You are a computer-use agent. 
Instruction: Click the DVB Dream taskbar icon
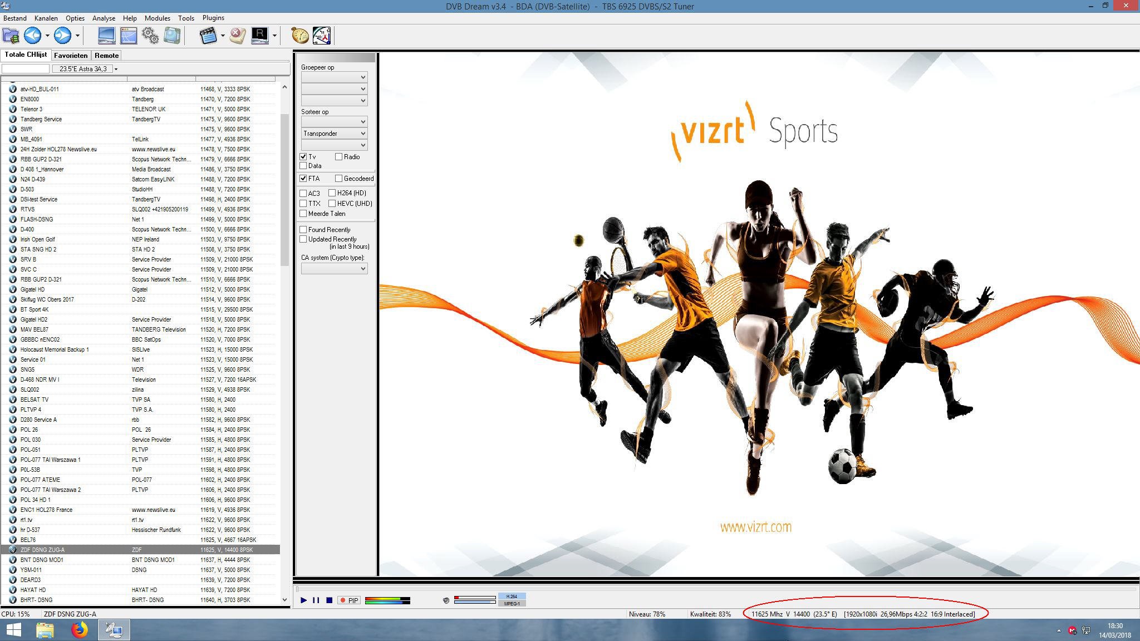pyautogui.click(x=114, y=630)
